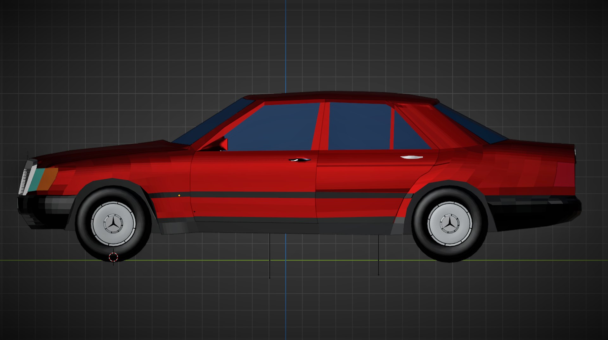The height and width of the screenshot is (340, 608).
Task: Select the chrome rear door handle
Action: (x=411, y=157)
